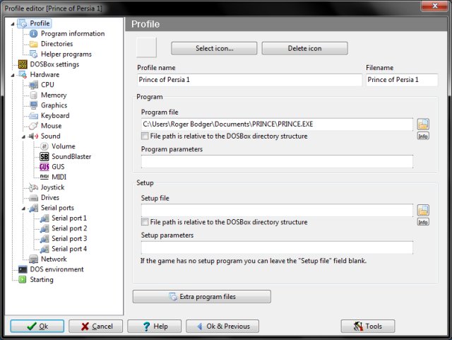This screenshot has width=452, height=340.
Task: Browse for the setup file with folder icon
Action: pyautogui.click(x=423, y=210)
